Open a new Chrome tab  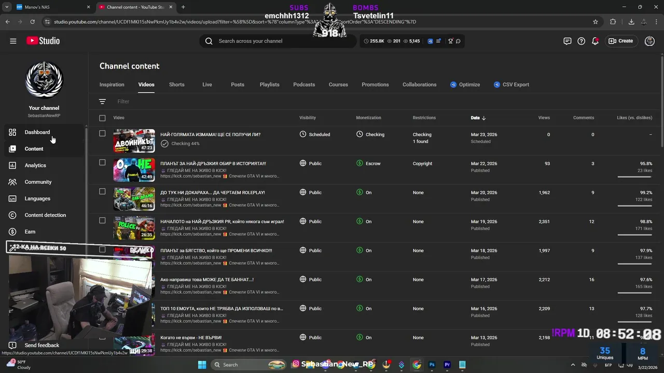[x=183, y=7]
